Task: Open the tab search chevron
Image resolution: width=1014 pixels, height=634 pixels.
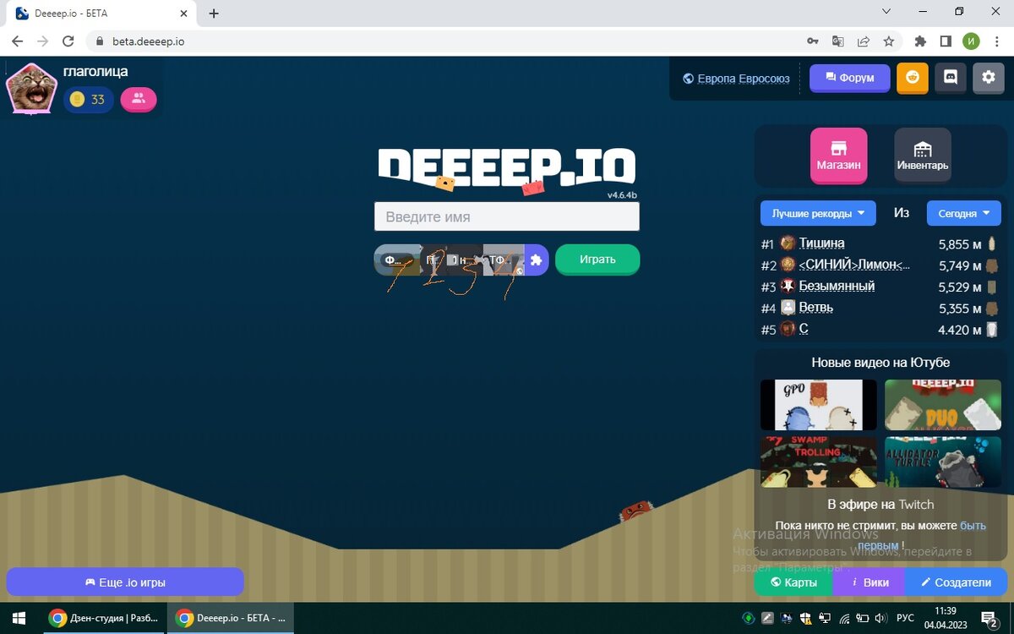Action: tap(886, 12)
